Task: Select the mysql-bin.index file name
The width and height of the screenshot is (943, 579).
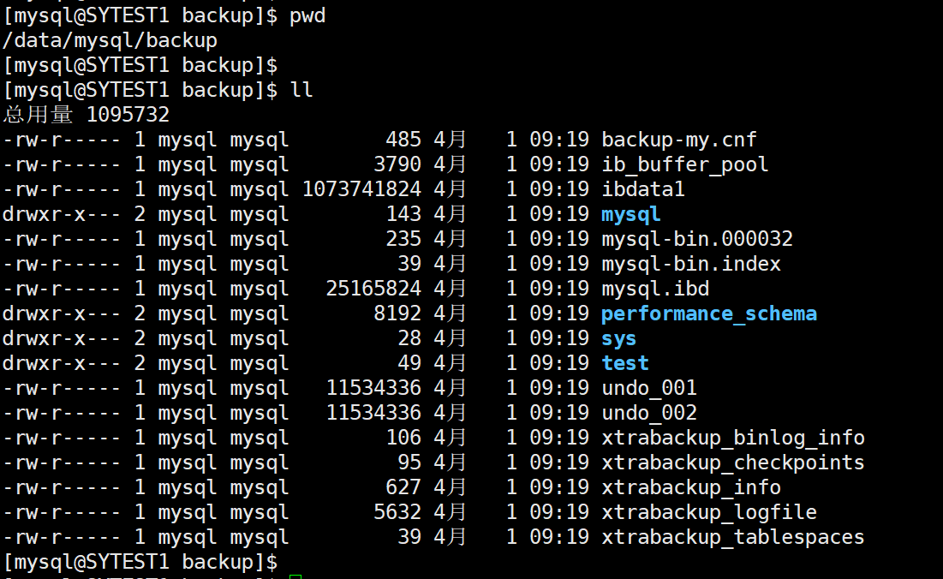Action: (x=691, y=263)
